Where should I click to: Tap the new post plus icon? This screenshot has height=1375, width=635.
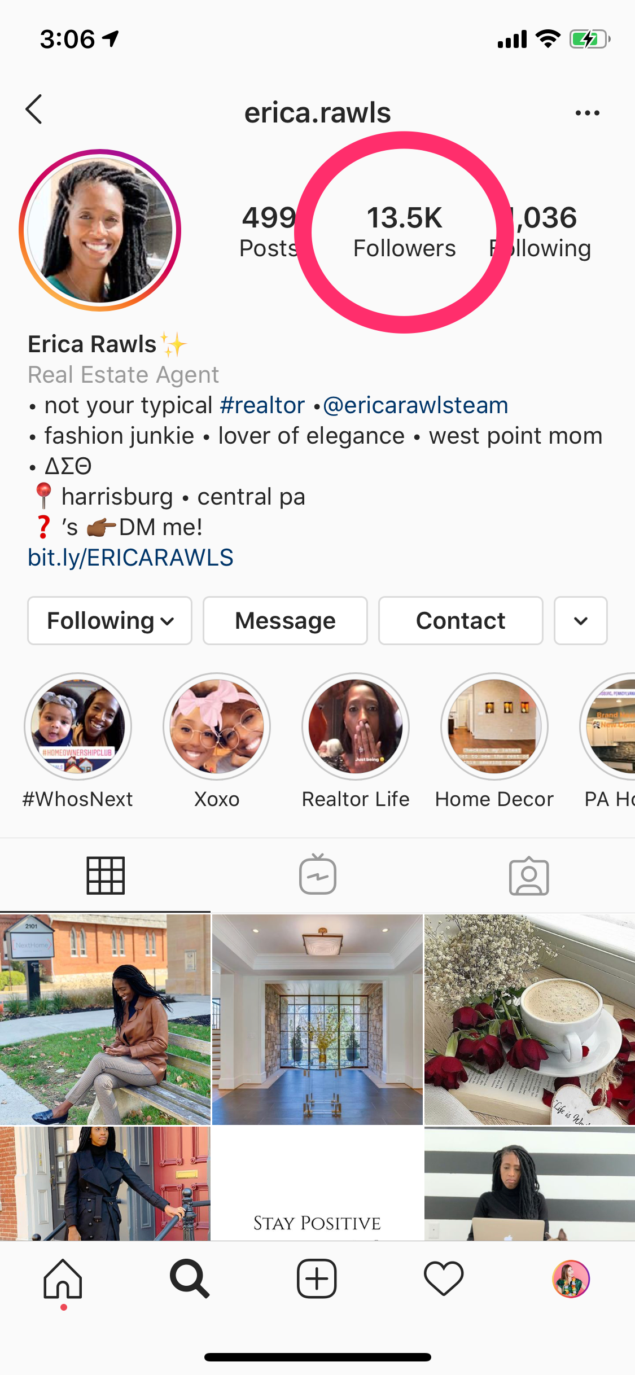coord(317,1278)
